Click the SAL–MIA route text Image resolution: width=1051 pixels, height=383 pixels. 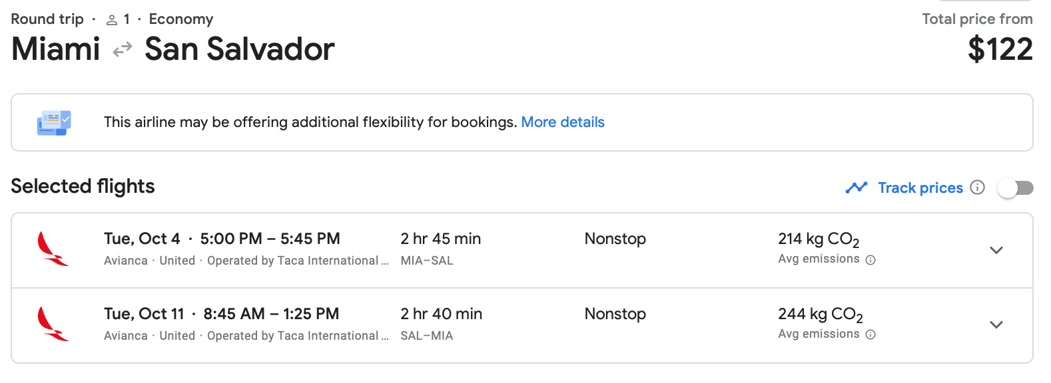[x=426, y=336]
